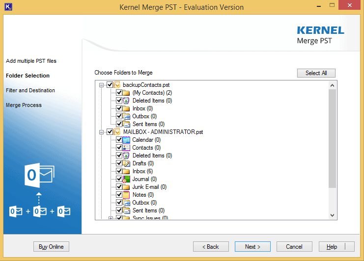This screenshot has width=364, height=261.
Task: Expand the Sync Issues tree node
Action: 111,218
